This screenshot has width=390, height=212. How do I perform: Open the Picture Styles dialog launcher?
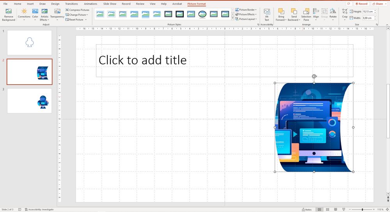point(258,24)
